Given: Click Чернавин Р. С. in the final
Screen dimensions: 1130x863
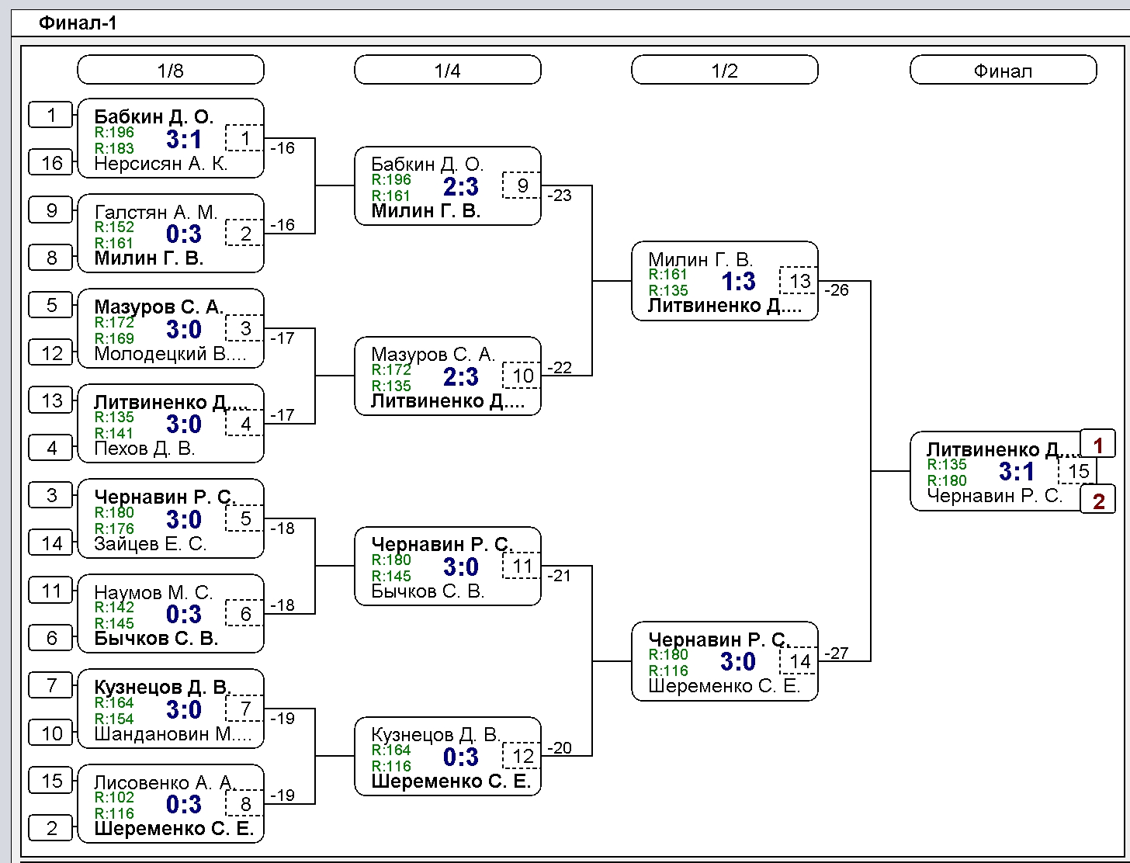Looking at the screenshot, I should click(x=995, y=496).
